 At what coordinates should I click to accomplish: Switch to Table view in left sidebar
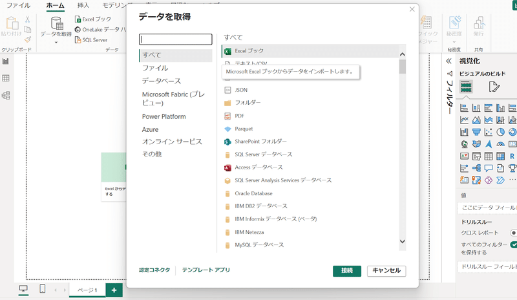click(x=6, y=78)
